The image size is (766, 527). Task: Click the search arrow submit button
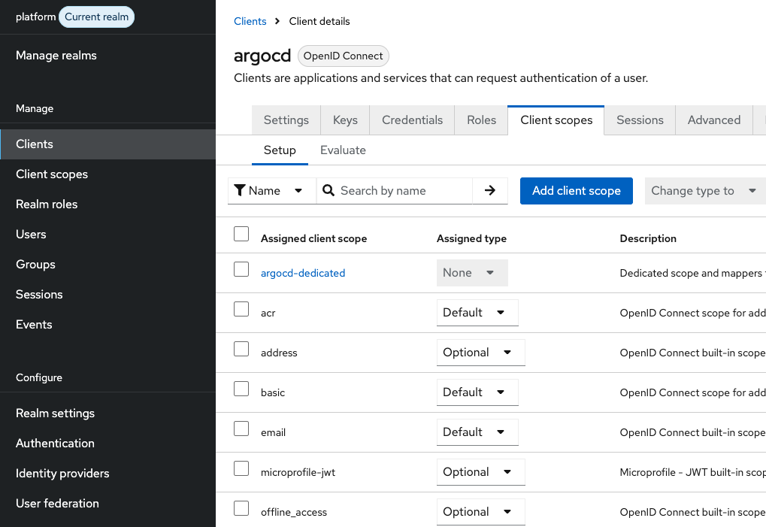490,191
